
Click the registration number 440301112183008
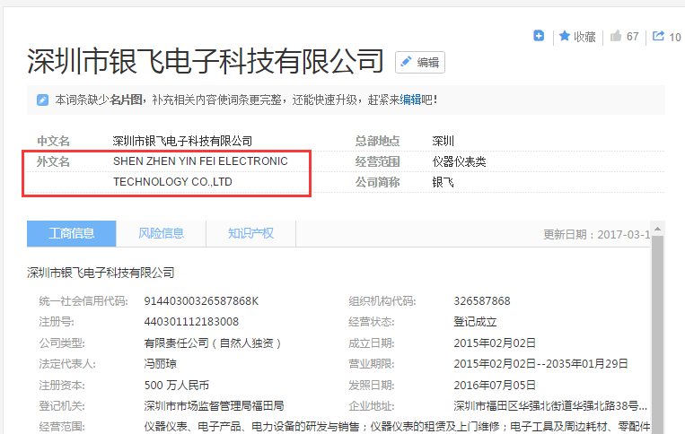click(191, 321)
